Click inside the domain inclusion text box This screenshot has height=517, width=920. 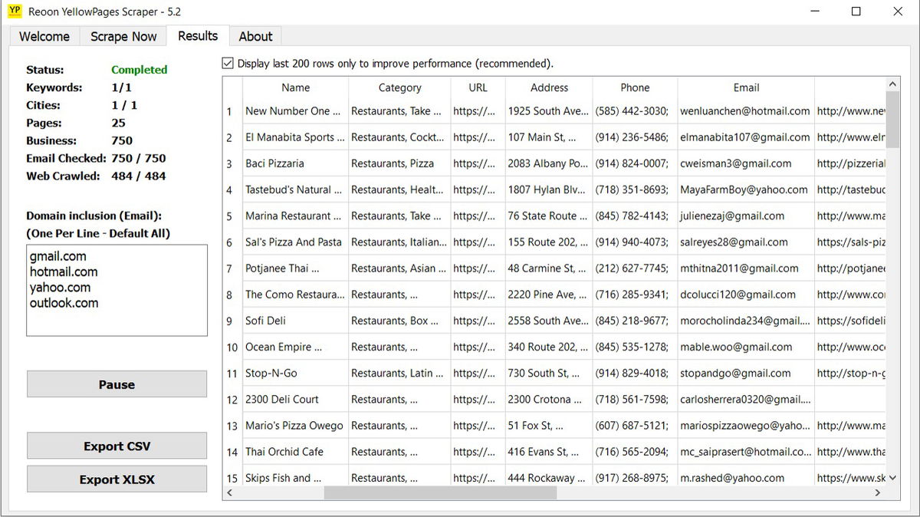tap(115, 290)
